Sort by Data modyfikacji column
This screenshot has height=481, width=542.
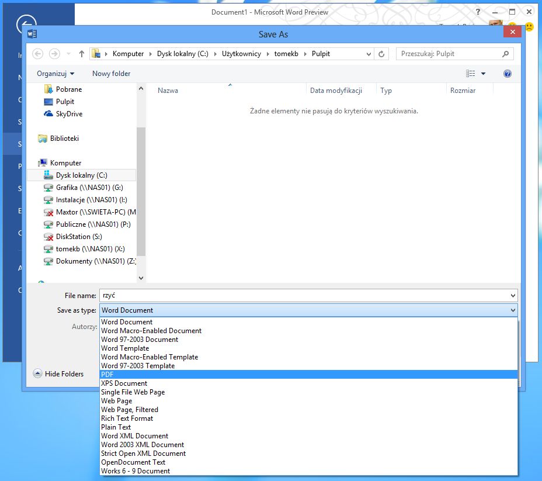336,91
